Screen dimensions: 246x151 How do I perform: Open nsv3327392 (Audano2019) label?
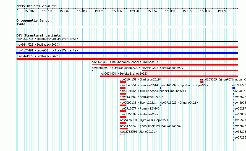click(139, 114)
